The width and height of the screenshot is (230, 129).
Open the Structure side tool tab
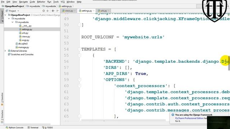pos(2,116)
